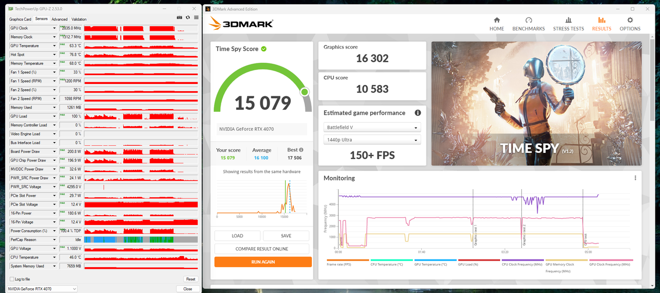Toggle CPU Clock Frequency legend series

pos(523,262)
